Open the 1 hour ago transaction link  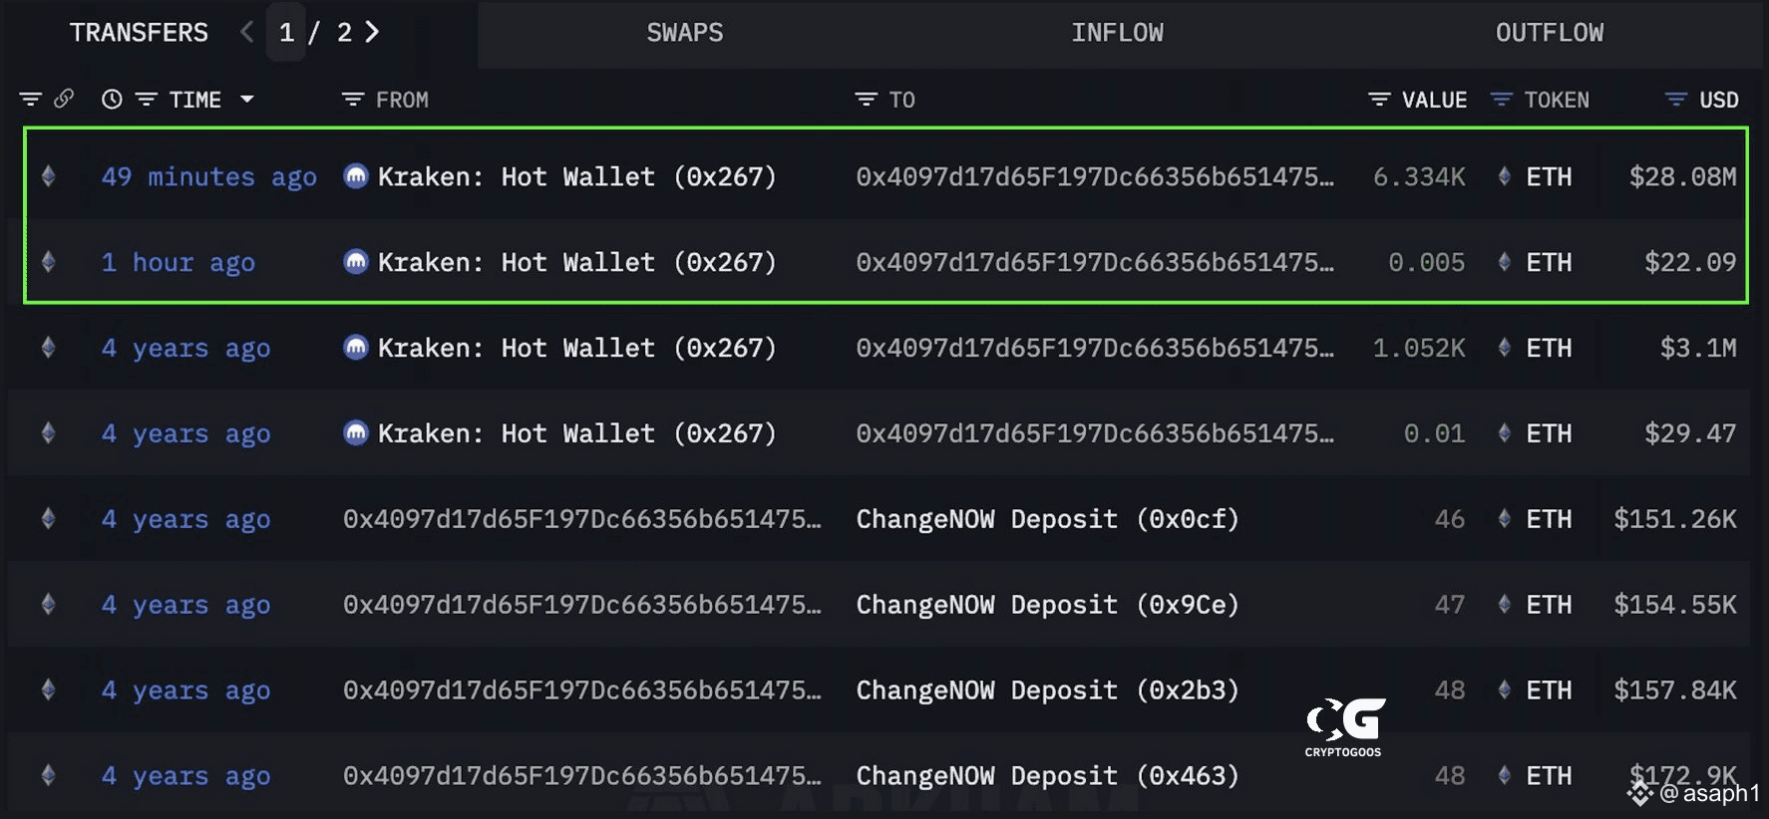tap(178, 263)
